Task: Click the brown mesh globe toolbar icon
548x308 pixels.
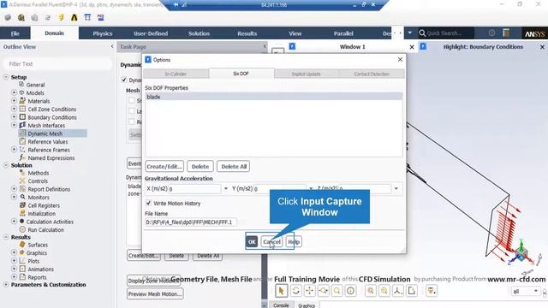Action: pos(21,17)
